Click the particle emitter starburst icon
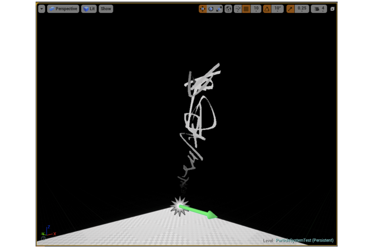Screen dimensions: 373x250 point(180,206)
